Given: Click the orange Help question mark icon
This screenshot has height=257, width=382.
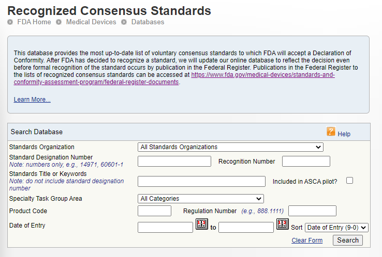Looking at the screenshot, I should [331, 132].
